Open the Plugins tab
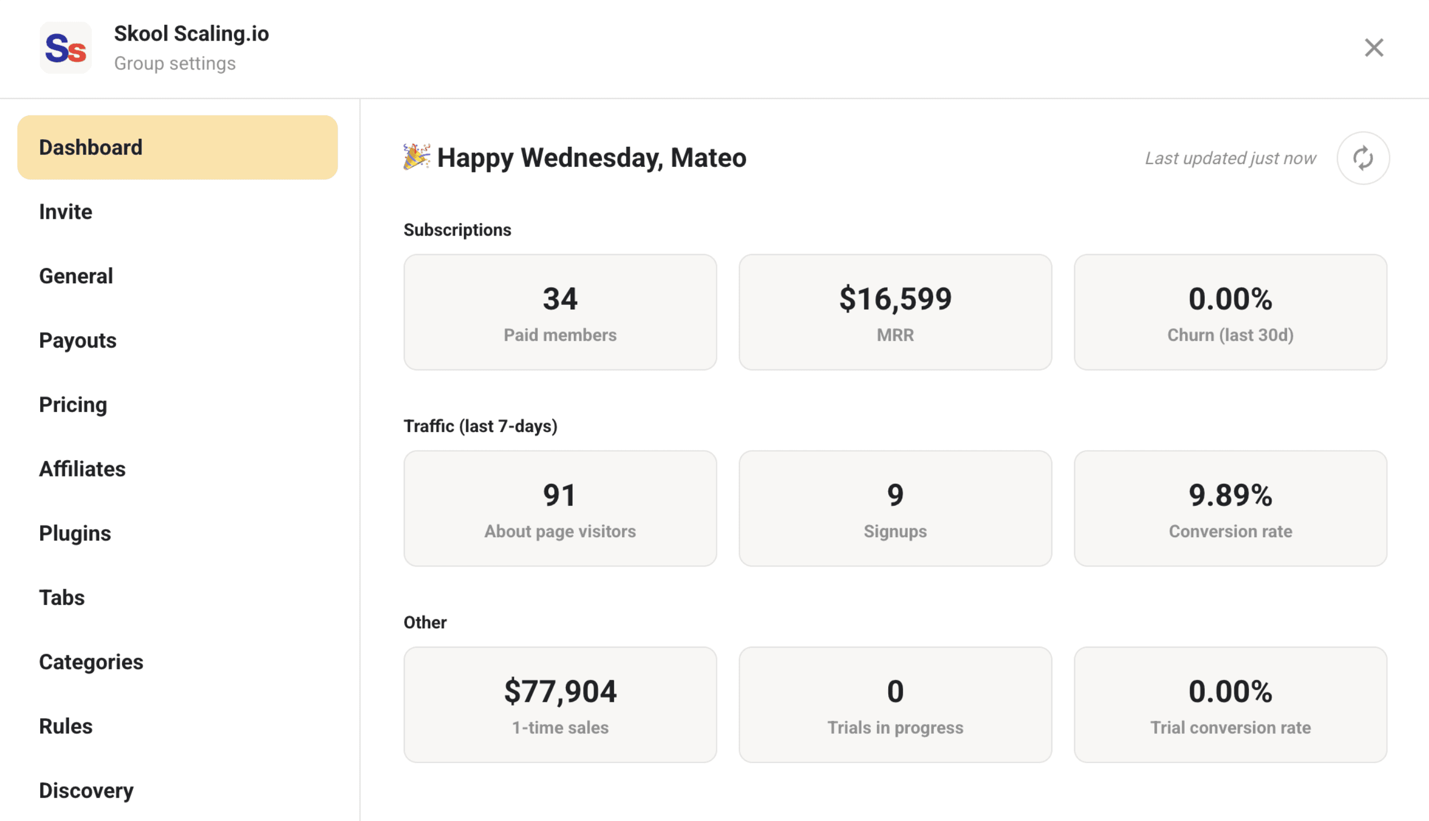The image size is (1429, 821). (75, 533)
